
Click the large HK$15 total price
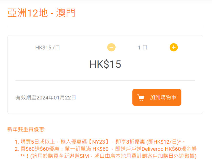(x=105, y=64)
